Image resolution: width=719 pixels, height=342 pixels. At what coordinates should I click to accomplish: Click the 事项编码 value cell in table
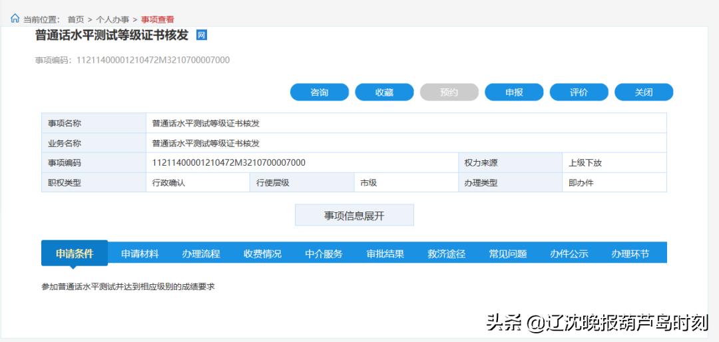coord(302,163)
